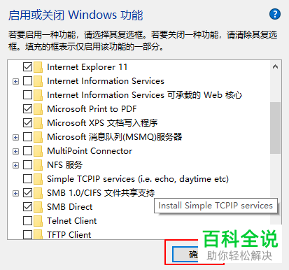Expand the Microsoft 消息队列(MSMQ)服务器 node
This screenshot has height=270, width=289.
click(15, 137)
